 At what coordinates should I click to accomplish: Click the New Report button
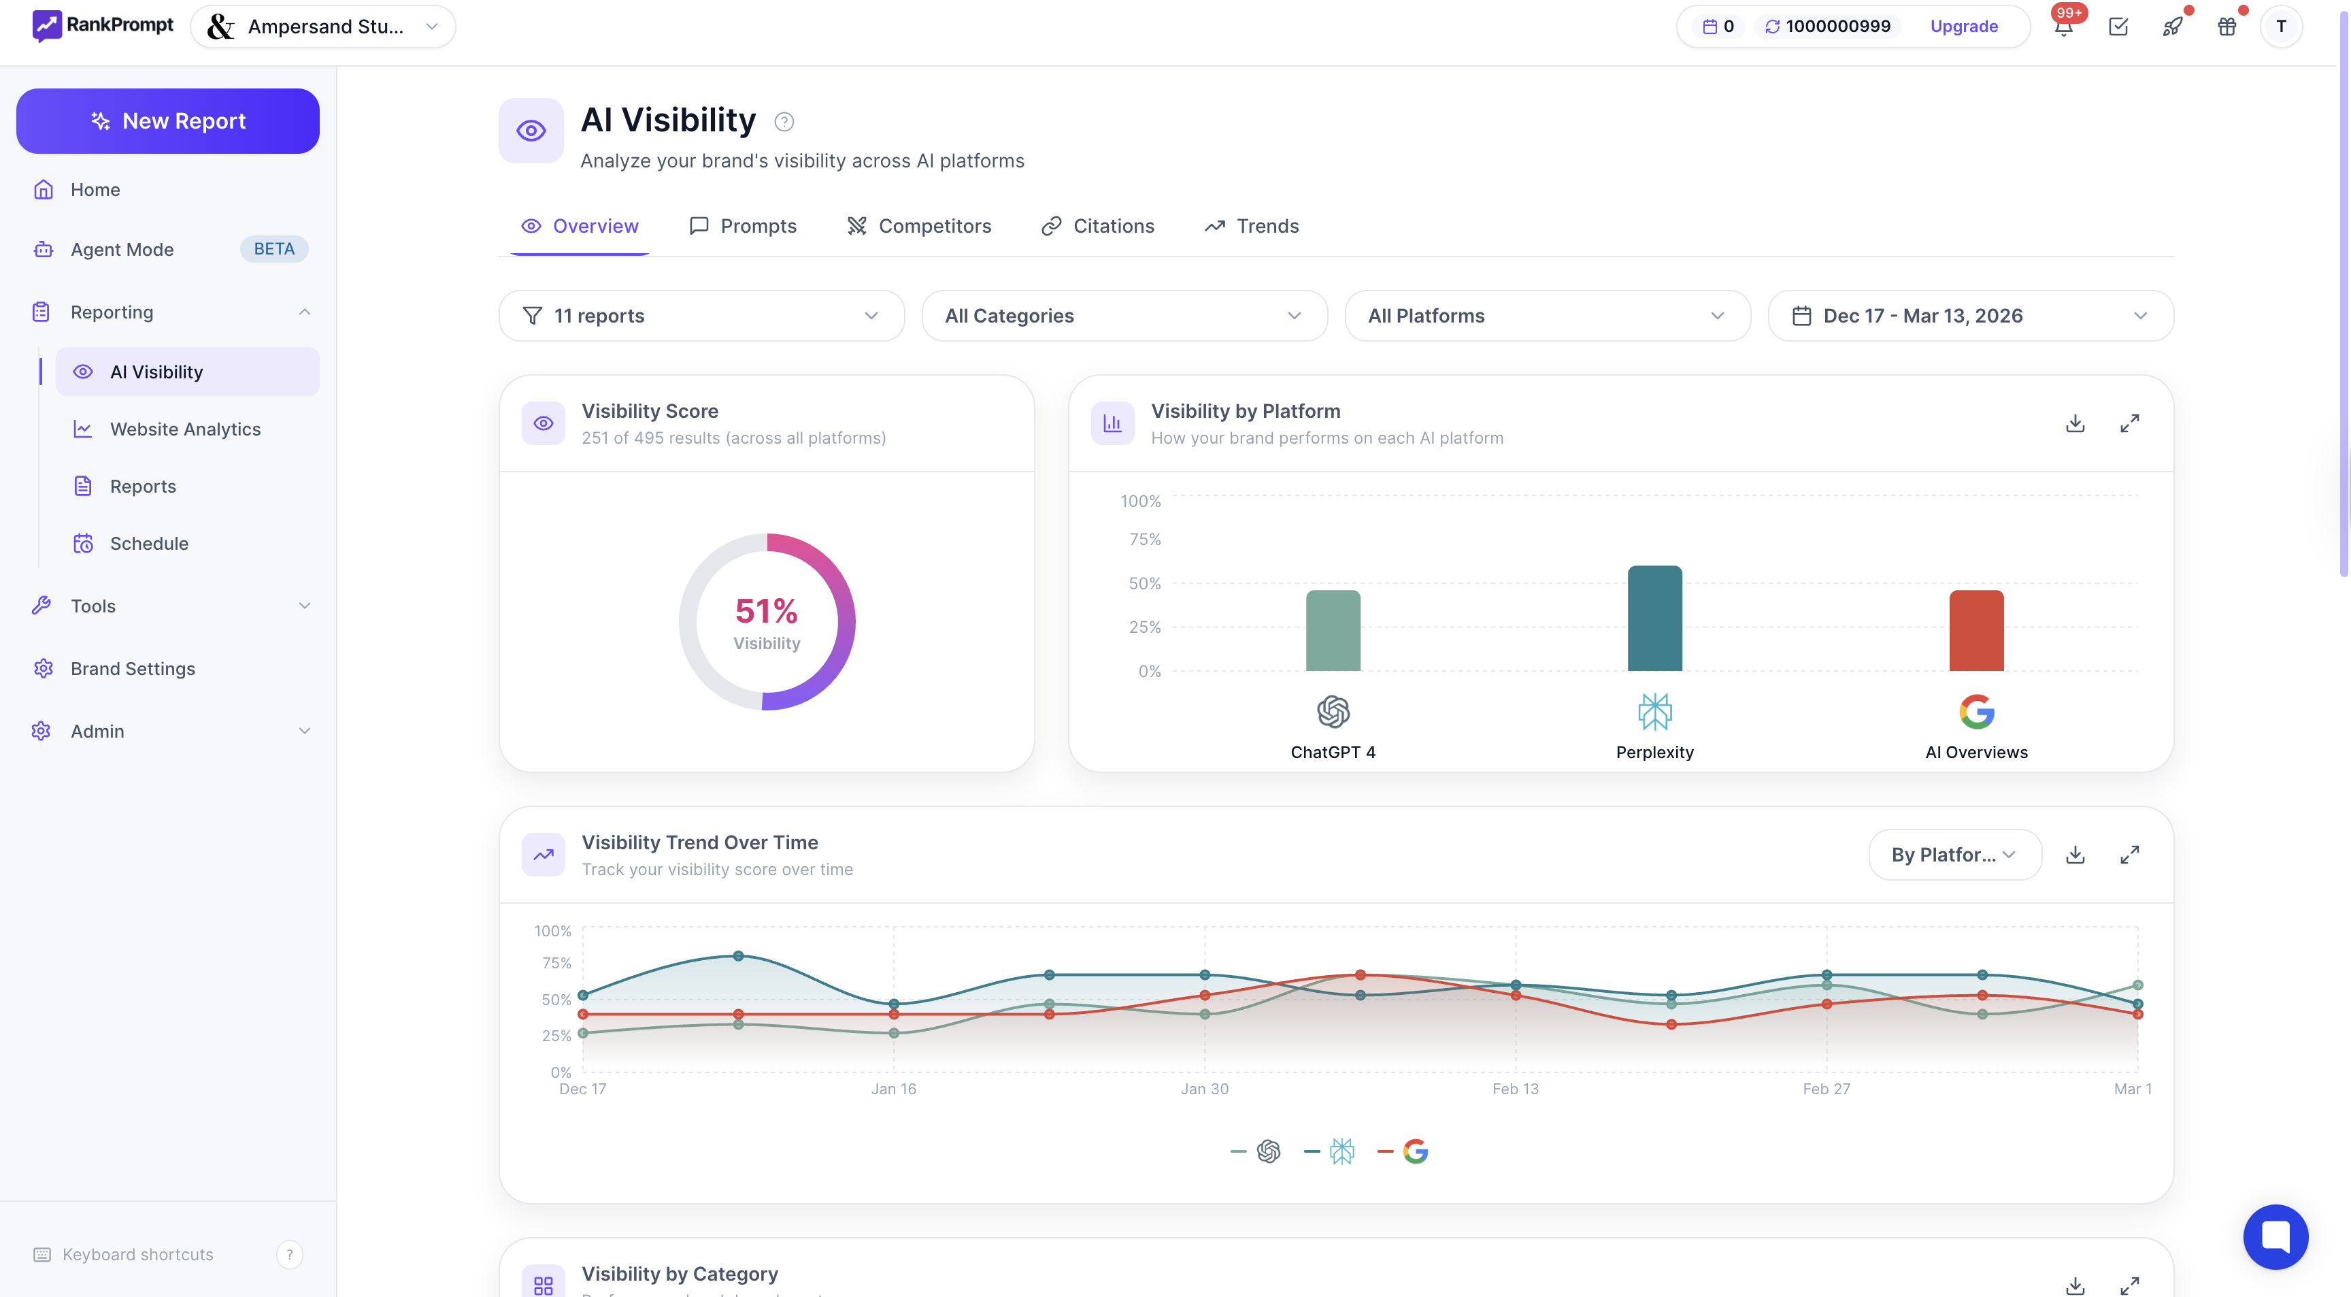point(168,120)
